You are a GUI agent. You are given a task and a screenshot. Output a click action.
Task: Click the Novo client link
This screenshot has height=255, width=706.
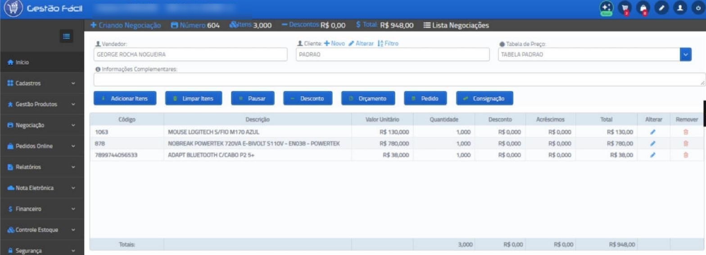334,43
